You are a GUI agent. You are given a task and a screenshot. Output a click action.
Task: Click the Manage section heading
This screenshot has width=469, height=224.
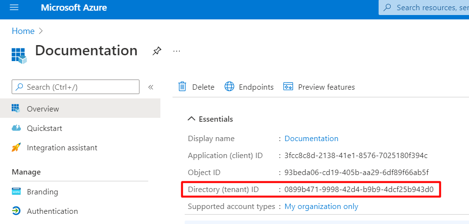click(x=26, y=172)
